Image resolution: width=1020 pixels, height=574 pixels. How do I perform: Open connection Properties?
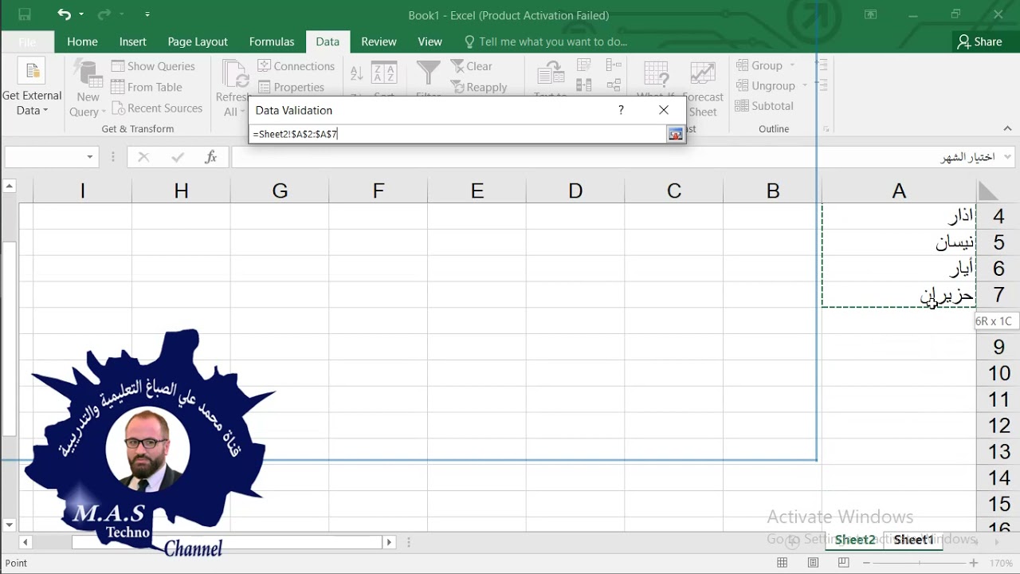[x=291, y=87]
